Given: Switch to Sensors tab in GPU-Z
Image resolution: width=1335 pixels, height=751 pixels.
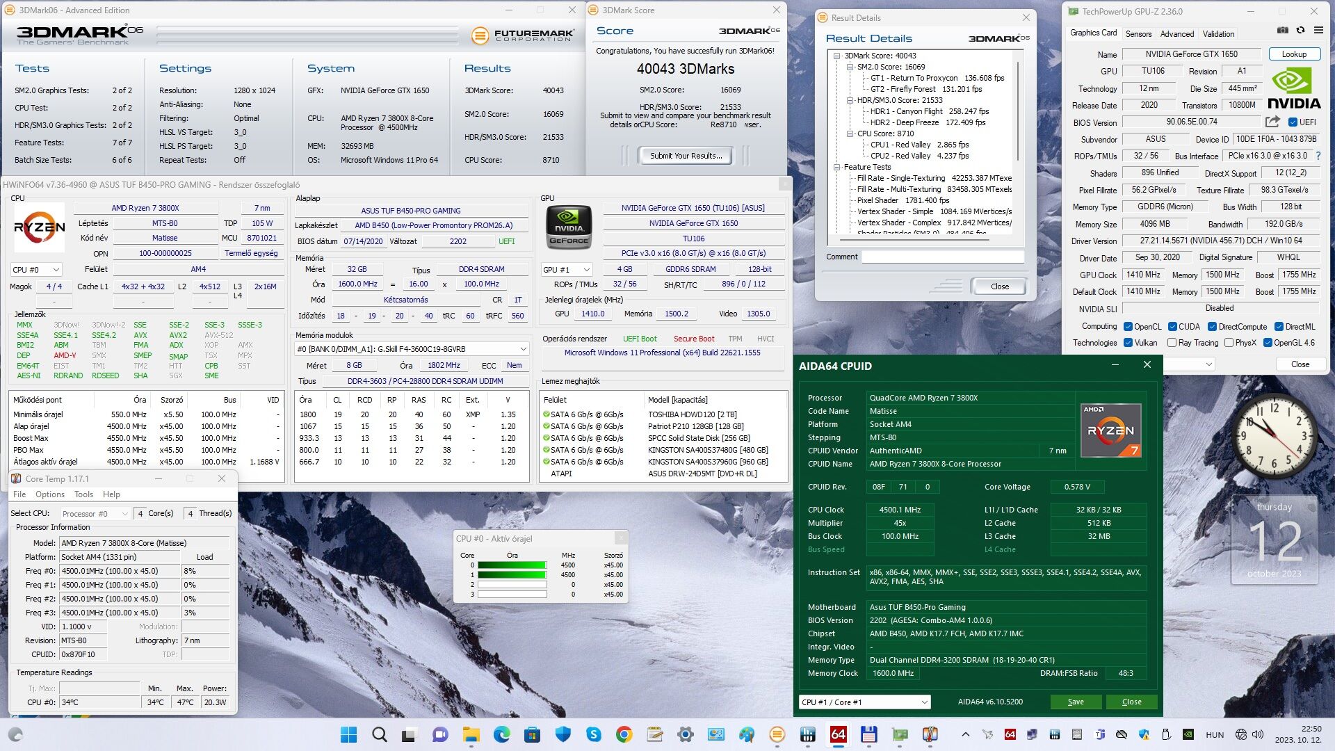Looking at the screenshot, I should 1138,34.
